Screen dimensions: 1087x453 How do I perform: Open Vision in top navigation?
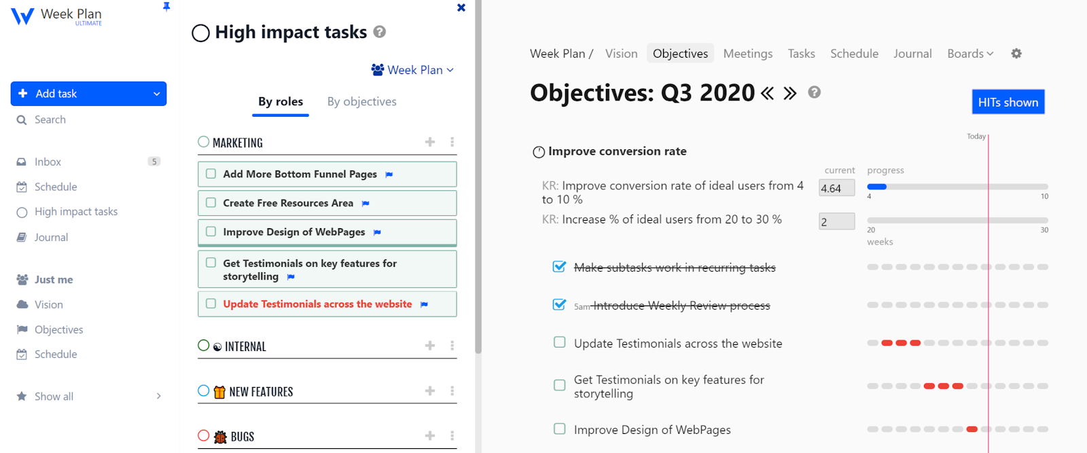(x=622, y=54)
